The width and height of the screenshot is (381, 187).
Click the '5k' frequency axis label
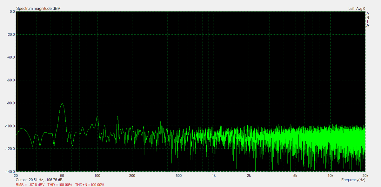(295, 176)
